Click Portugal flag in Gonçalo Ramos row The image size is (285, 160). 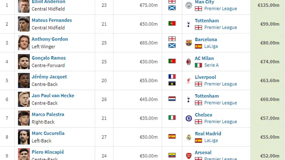[172, 61]
